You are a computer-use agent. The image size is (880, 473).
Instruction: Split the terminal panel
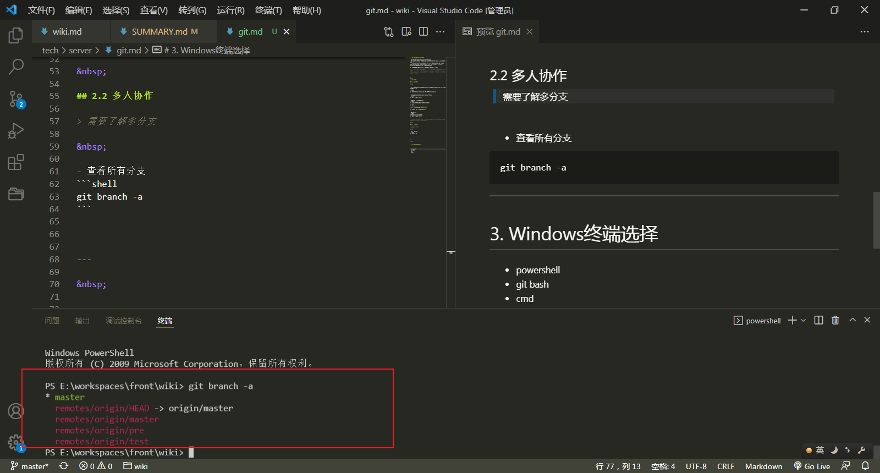[x=818, y=320]
